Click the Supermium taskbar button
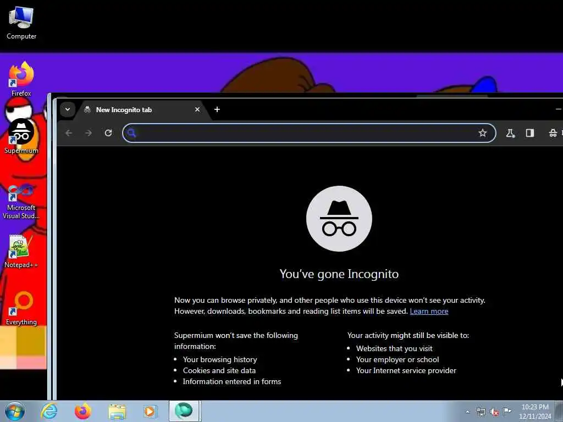563x422 pixels. click(184, 411)
